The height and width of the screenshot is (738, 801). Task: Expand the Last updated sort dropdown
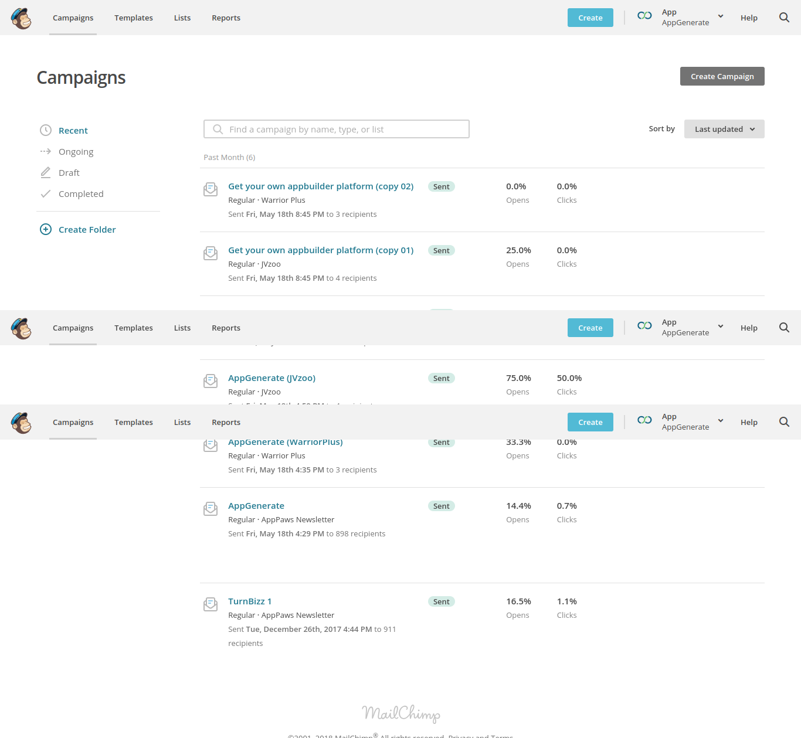(x=724, y=129)
